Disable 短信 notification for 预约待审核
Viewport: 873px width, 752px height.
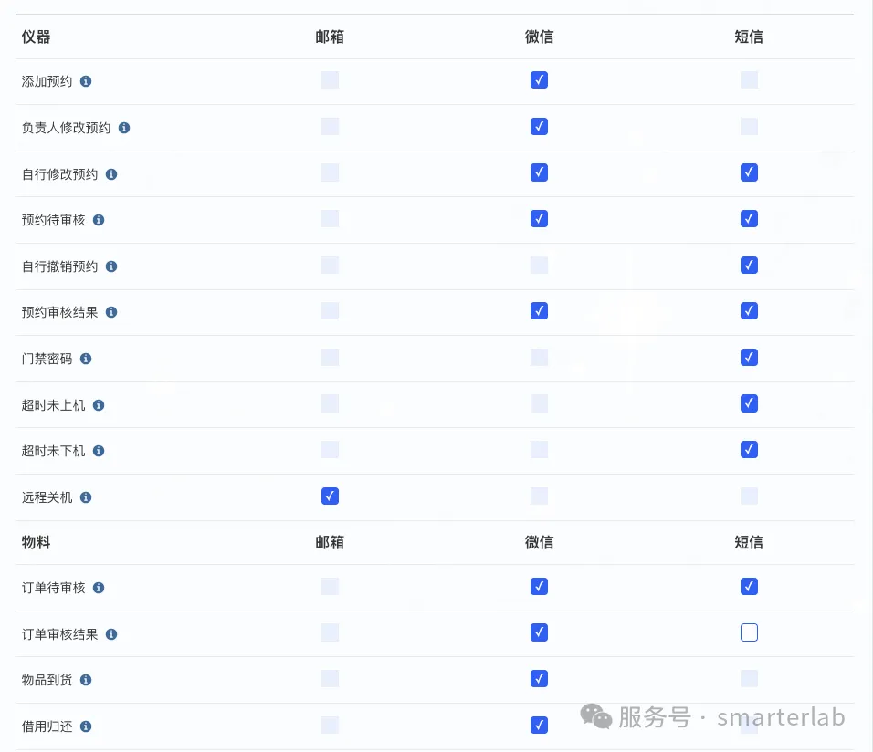pos(749,219)
